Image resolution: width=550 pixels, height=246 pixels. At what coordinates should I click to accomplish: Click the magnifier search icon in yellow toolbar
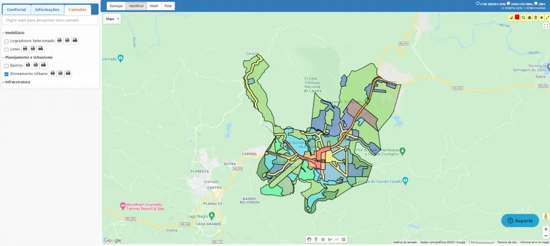523,18
